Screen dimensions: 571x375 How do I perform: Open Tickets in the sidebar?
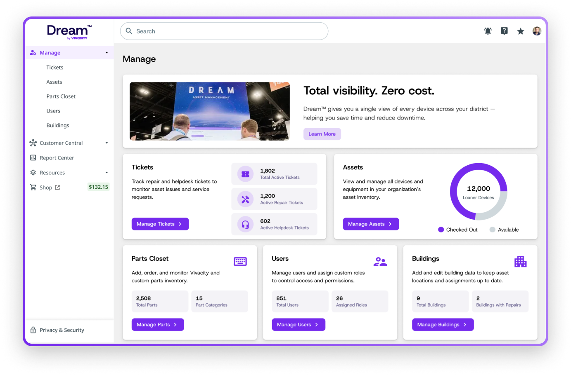coord(54,67)
